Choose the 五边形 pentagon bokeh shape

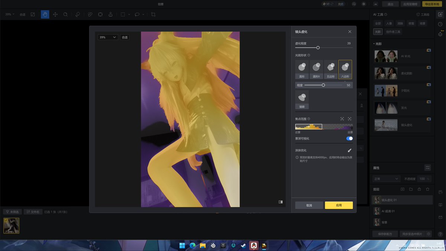[330, 70]
